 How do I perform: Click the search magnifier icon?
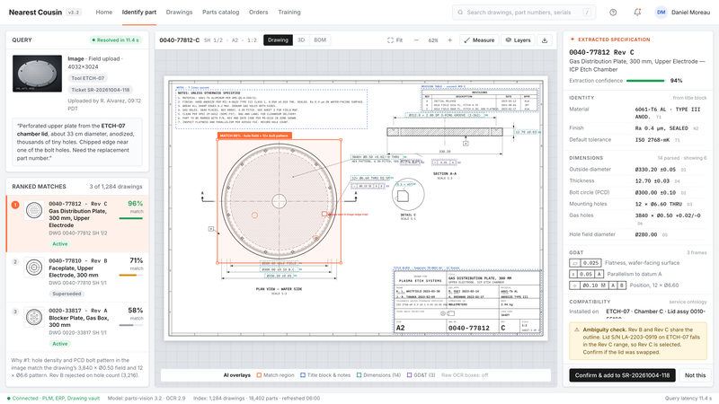[460, 13]
